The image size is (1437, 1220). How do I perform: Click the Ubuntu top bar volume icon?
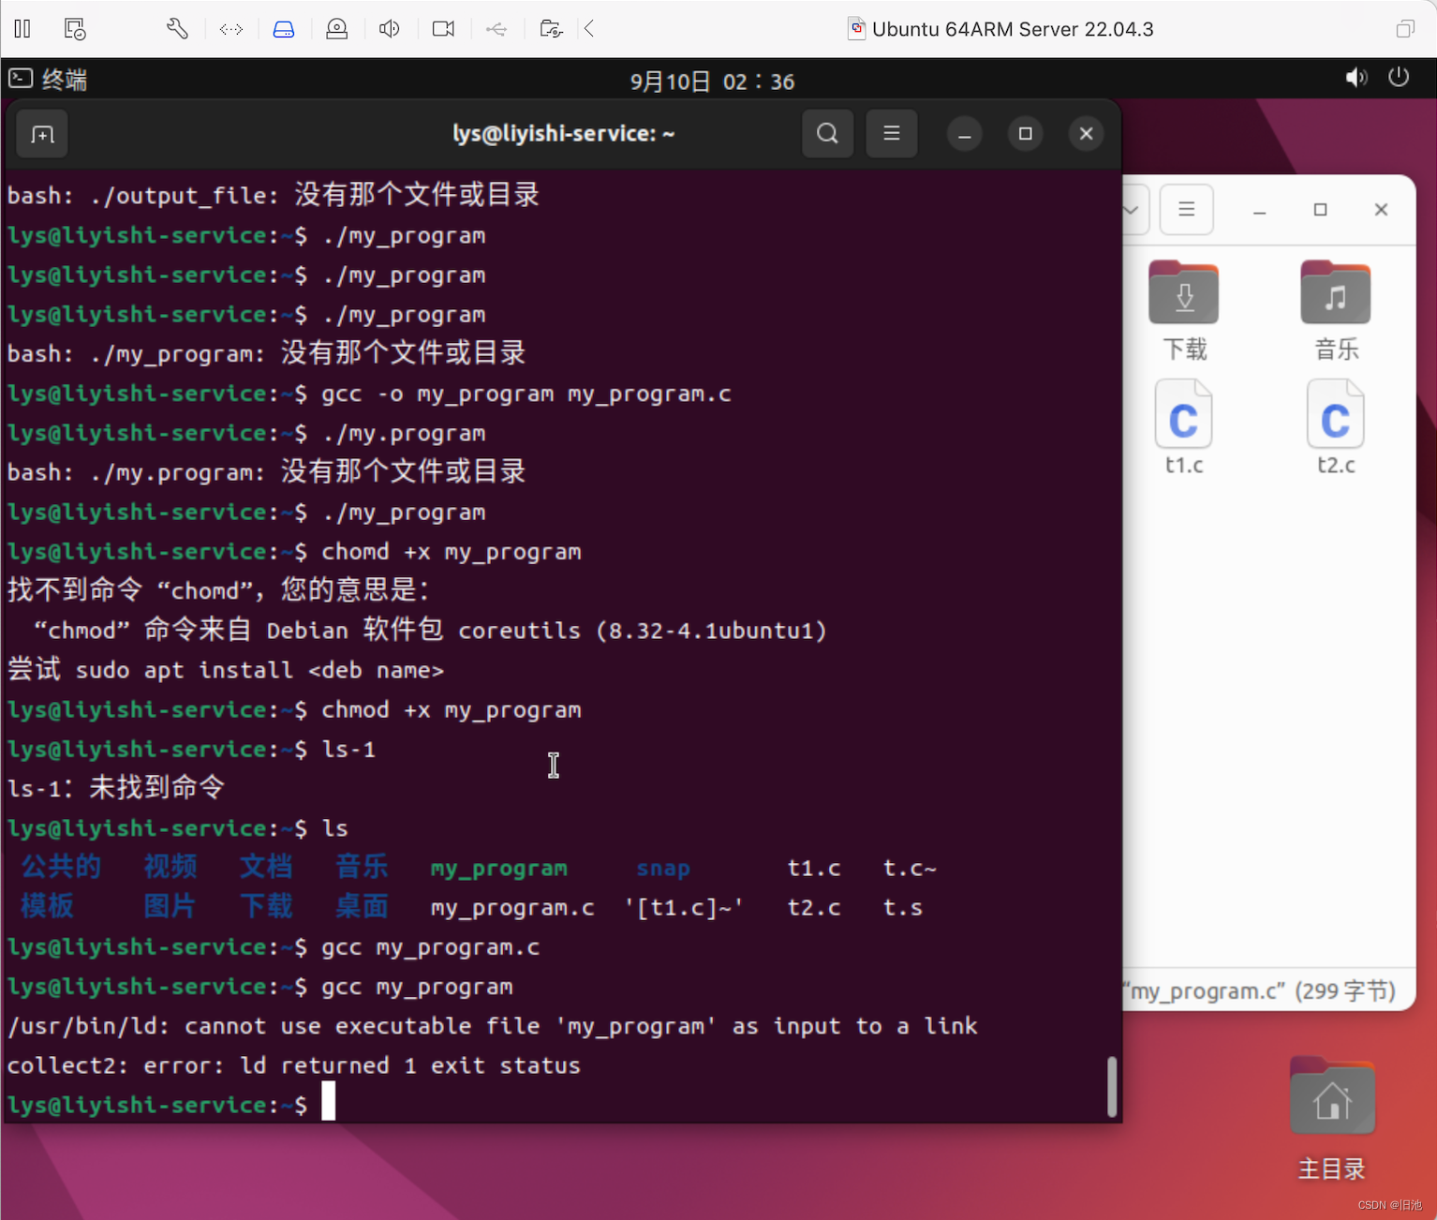1356,78
